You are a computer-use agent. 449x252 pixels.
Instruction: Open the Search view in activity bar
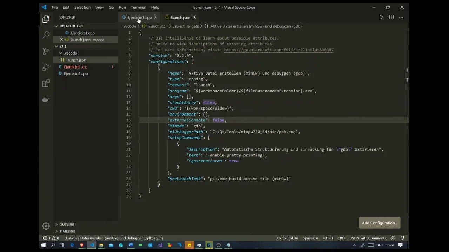click(46, 35)
